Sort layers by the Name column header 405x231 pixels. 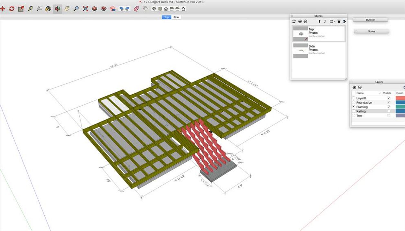pyautogui.click(x=360, y=93)
